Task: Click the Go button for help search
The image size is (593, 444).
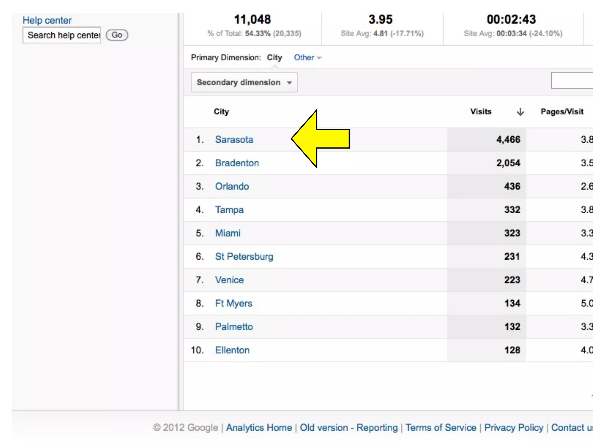Action: tap(117, 35)
